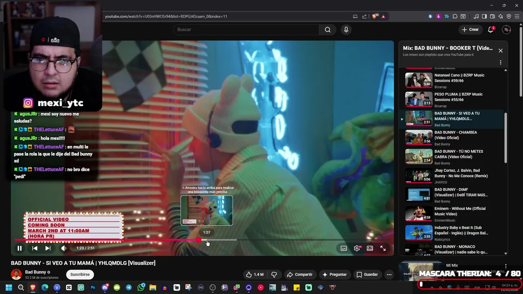
Task: Go to previous video in playlist
Action: click(35, 248)
